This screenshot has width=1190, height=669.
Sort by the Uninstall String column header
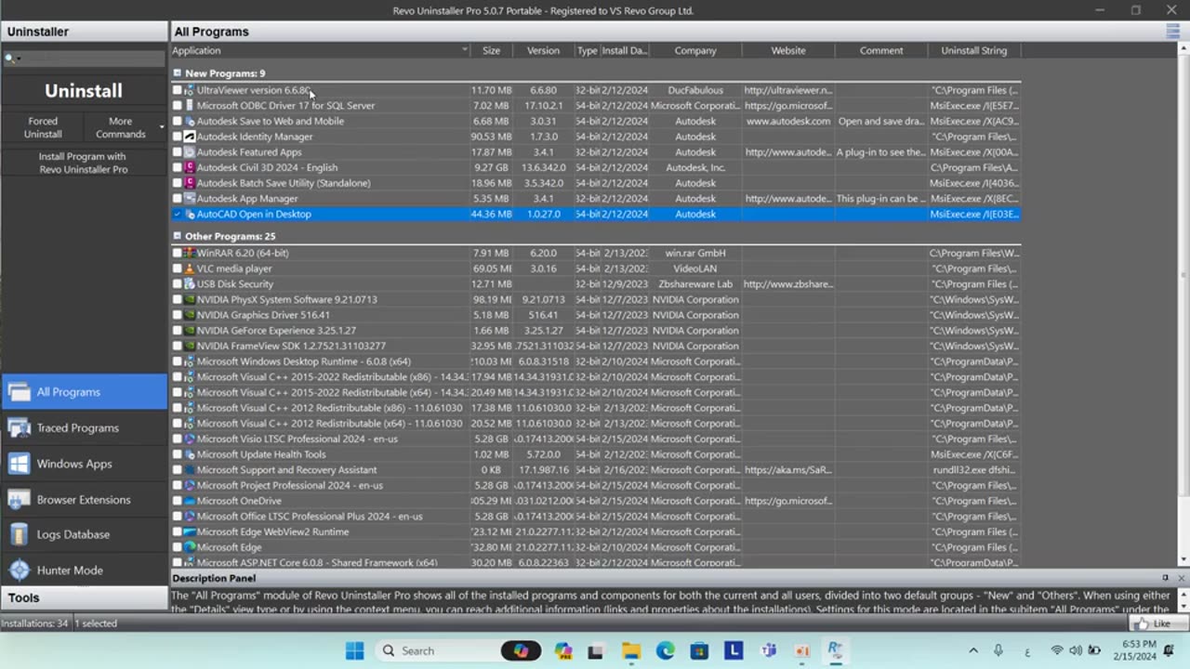tap(974, 50)
